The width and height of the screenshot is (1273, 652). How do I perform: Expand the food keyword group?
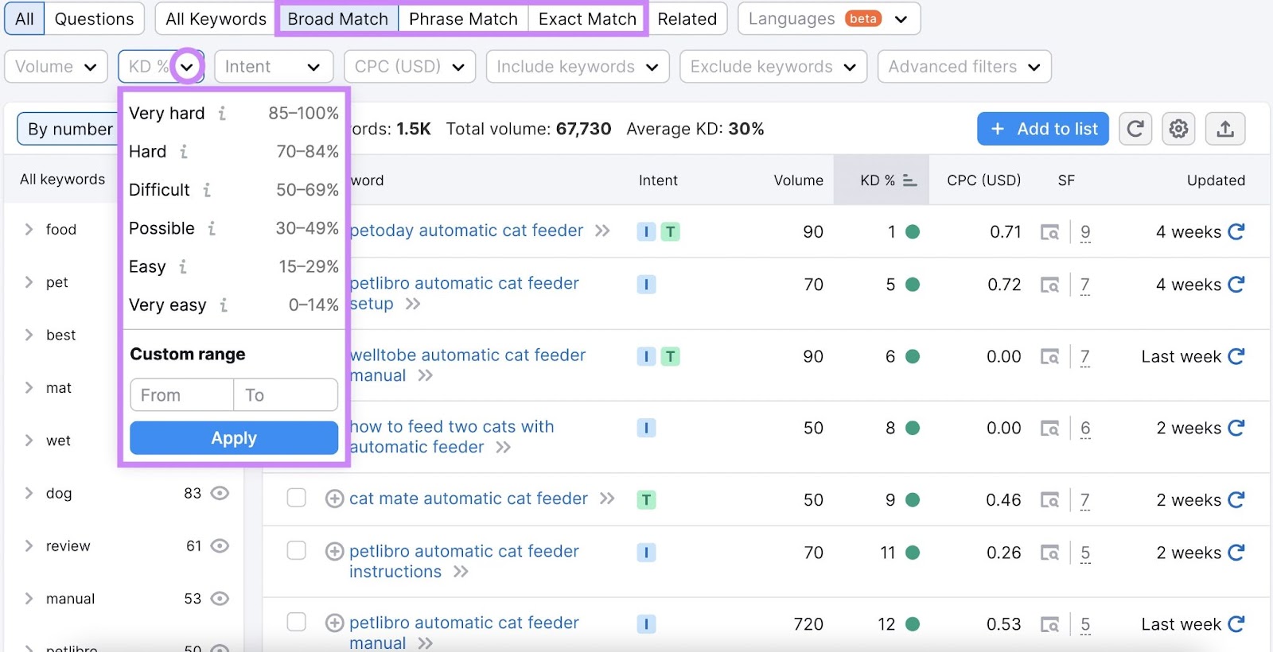tap(29, 229)
